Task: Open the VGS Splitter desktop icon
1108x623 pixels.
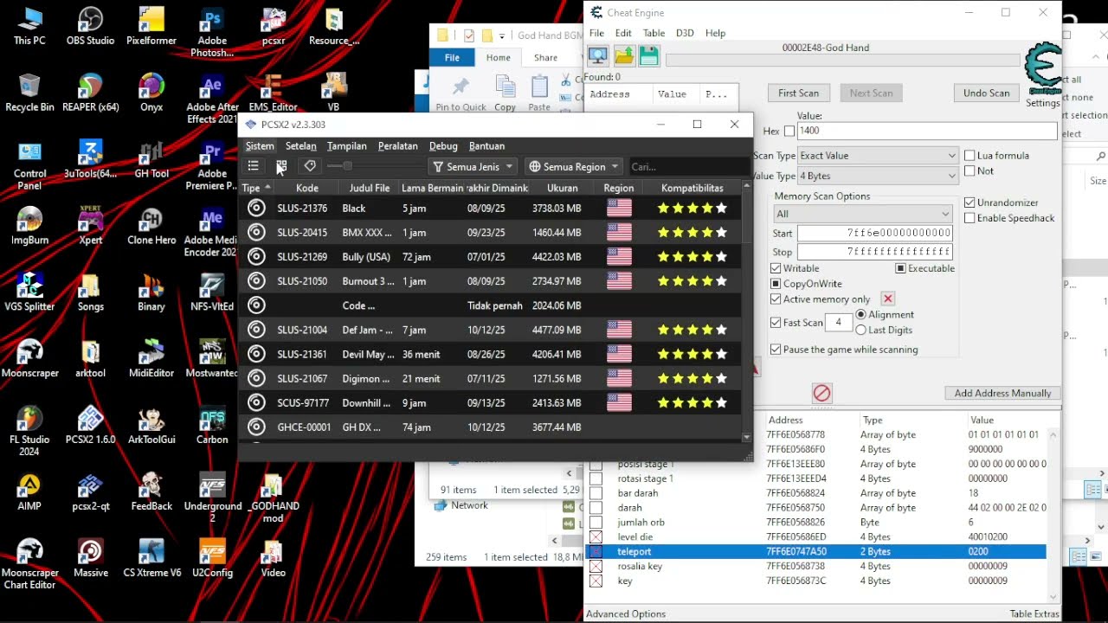Action: tap(29, 292)
